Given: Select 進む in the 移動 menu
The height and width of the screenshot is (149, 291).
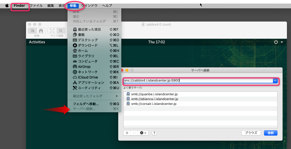Looking at the screenshot, I should click(95, 17).
